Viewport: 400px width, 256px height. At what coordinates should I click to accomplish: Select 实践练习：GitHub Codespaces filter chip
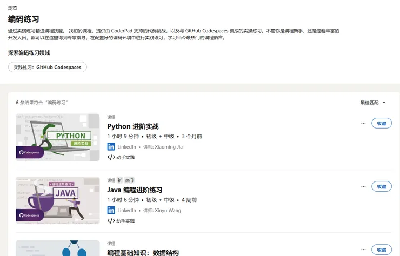(x=48, y=67)
